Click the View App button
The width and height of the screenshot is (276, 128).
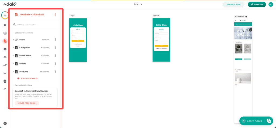point(257,4)
